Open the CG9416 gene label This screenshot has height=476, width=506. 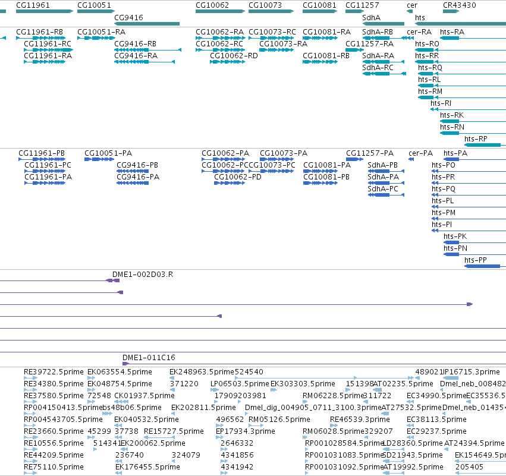128,17
